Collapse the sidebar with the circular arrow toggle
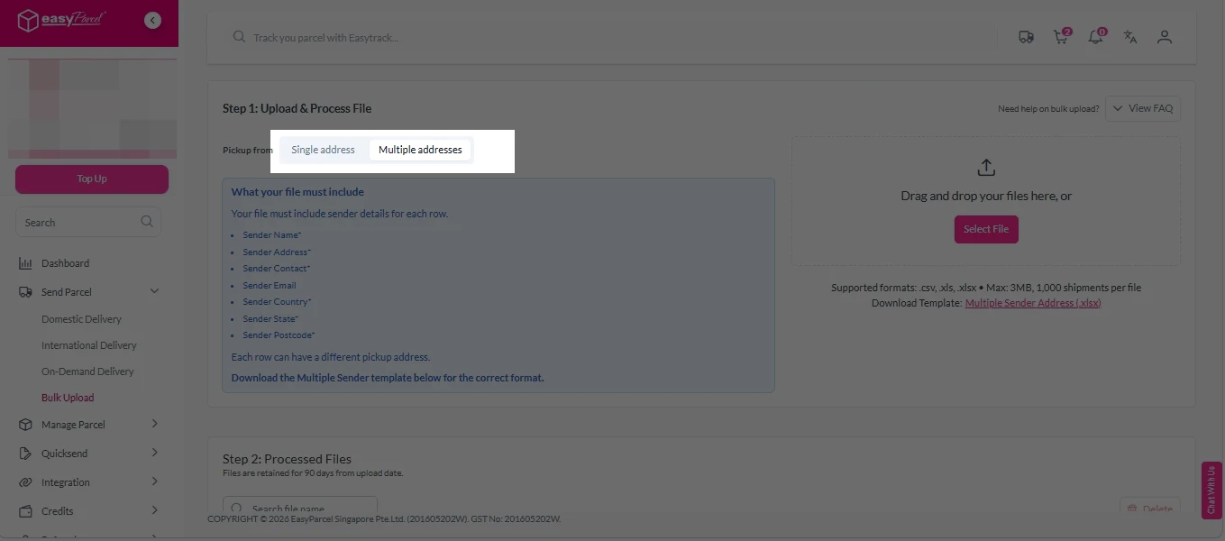 152,19
